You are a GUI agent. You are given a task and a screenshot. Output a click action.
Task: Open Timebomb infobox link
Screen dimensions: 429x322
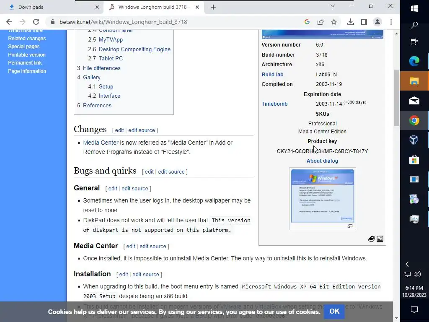coord(274,104)
